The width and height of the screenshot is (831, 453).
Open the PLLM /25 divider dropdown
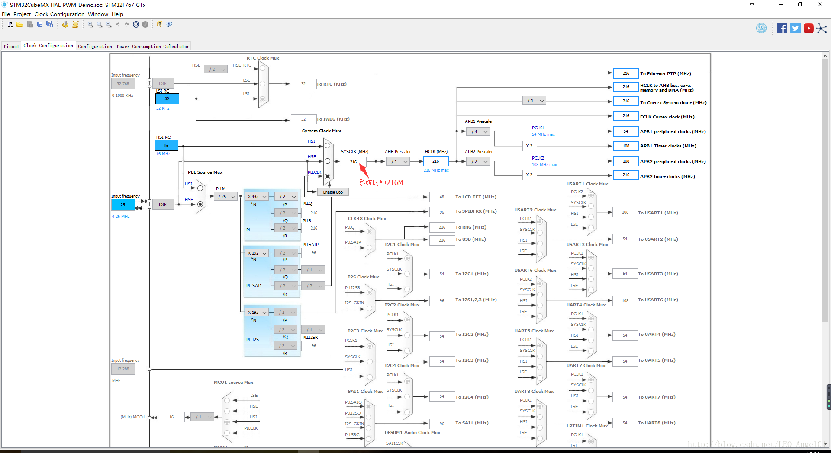pos(225,197)
